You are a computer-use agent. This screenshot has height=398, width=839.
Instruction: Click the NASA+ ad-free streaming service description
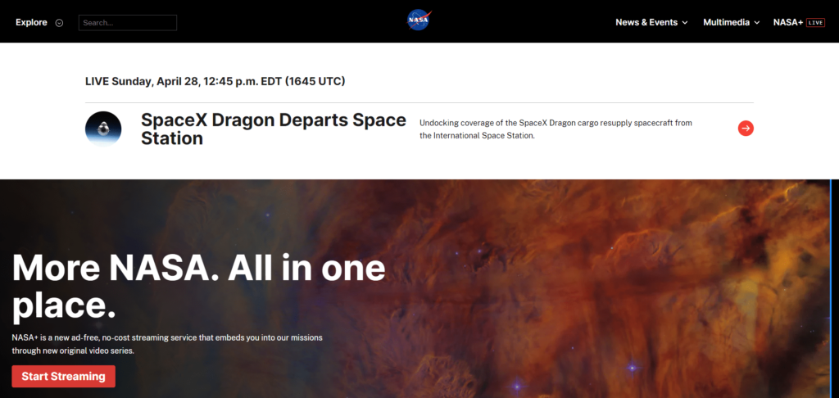point(167,345)
